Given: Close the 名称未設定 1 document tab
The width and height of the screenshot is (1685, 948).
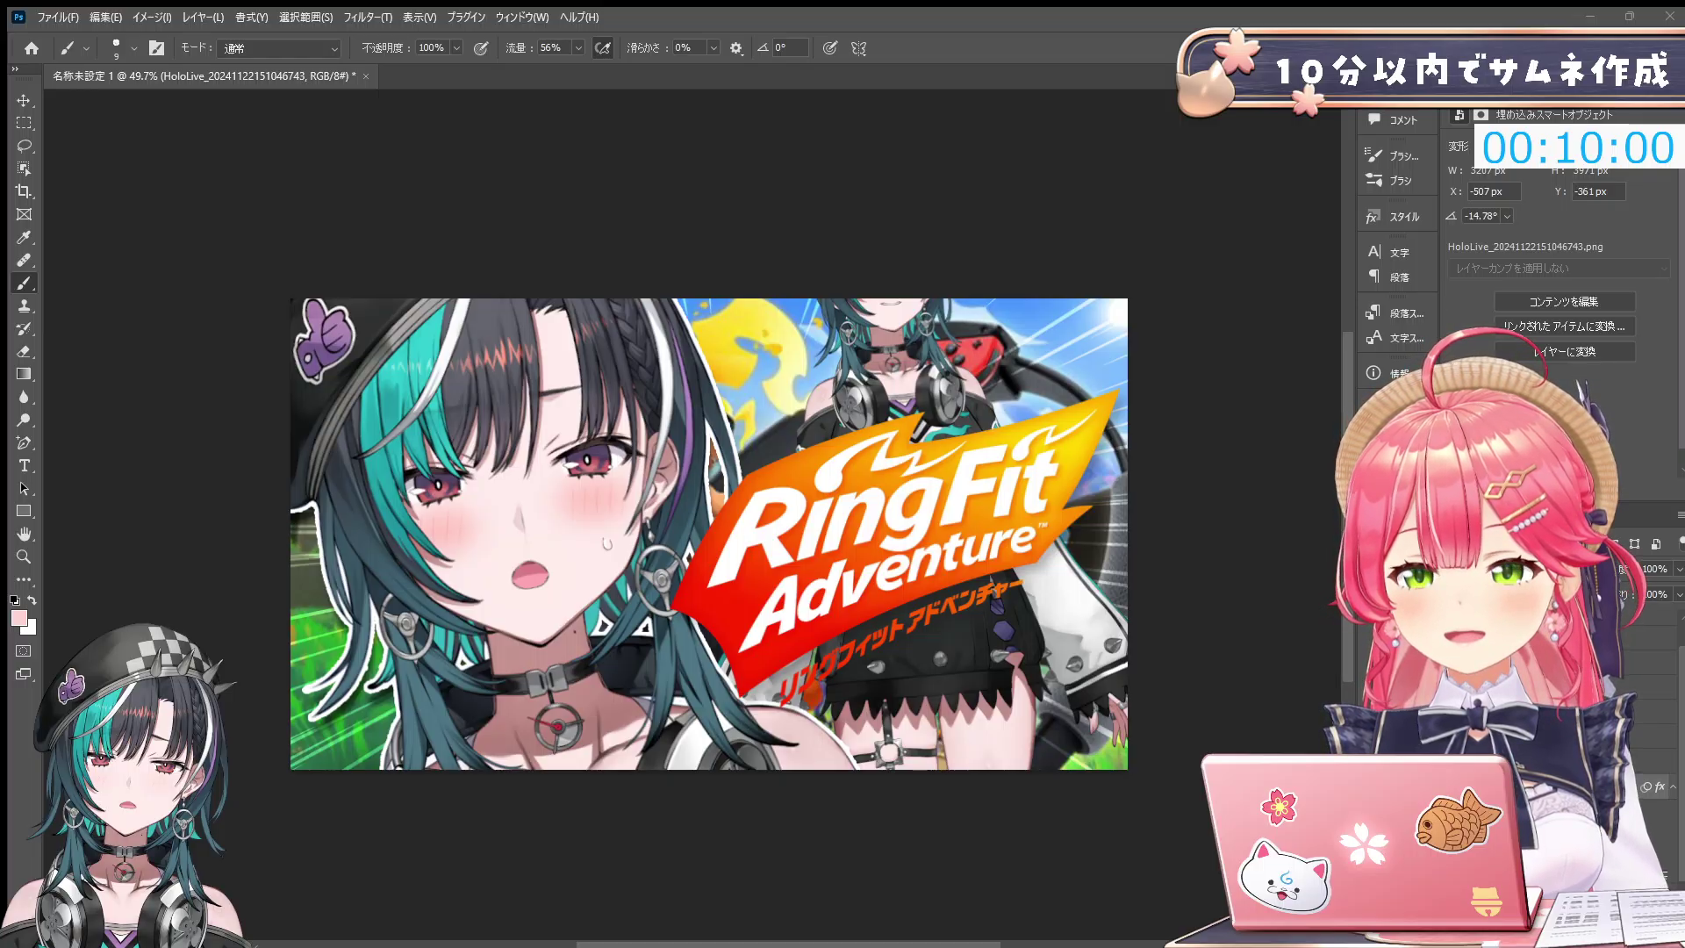Looking at the screenshot, I should click(366, 76).
